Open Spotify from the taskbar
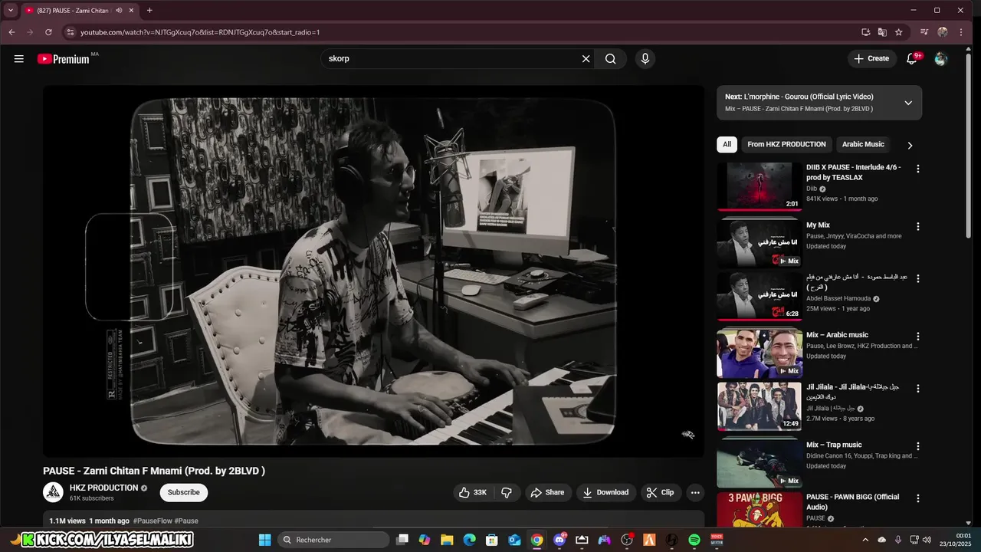This screenshot has height=552, width=981. [694, 540]
